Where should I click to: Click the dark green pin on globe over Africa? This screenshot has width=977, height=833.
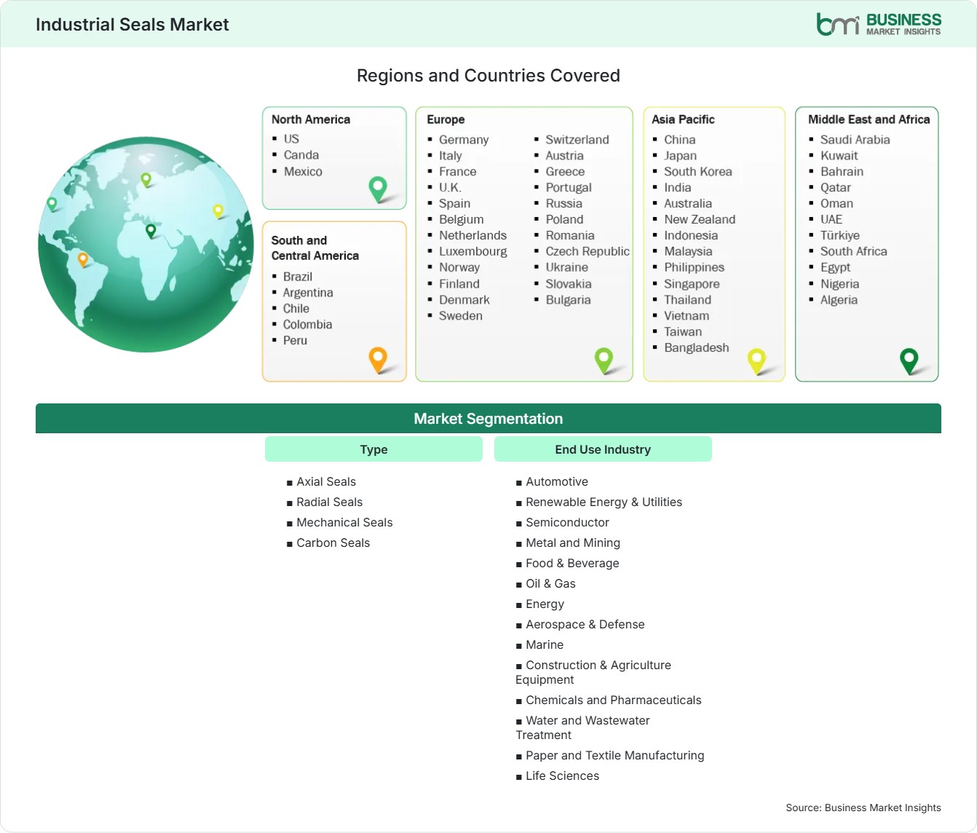(x=151, y=231)
